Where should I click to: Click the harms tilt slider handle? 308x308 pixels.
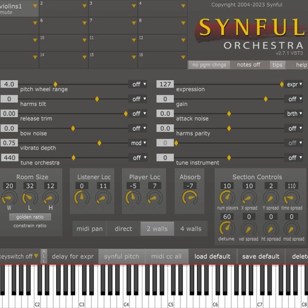point(97,99)
